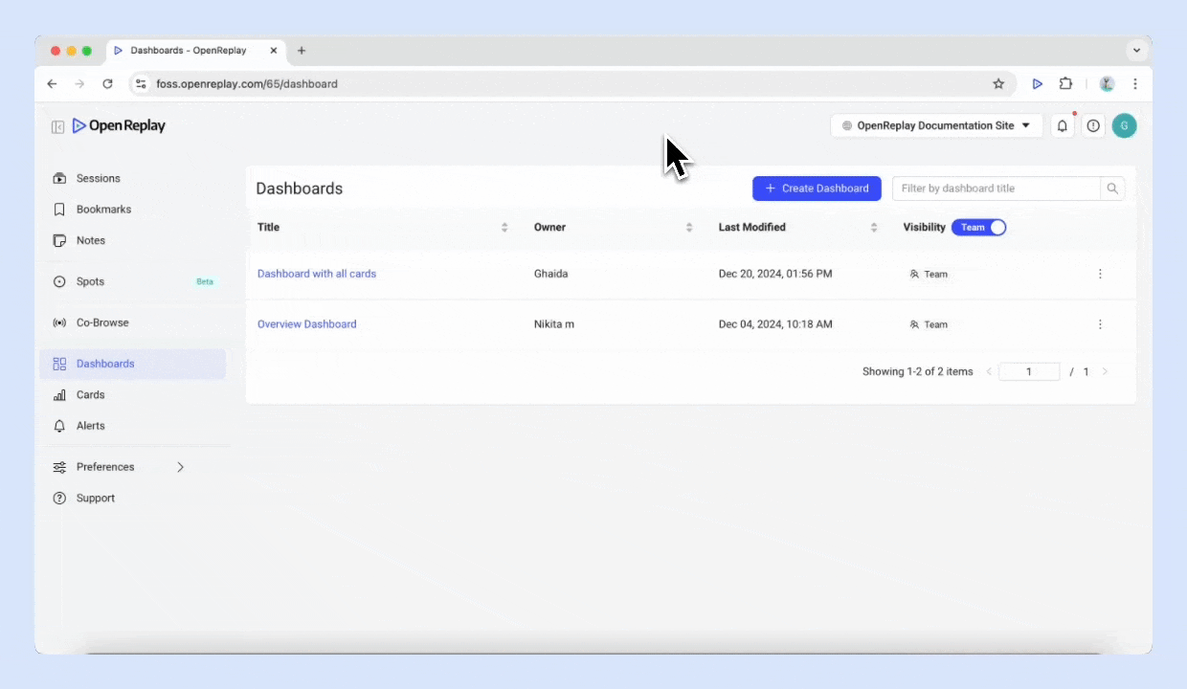Screen dimensions: 1187x689
Task: Expand the Preferences submenu chevron
Action: coord(180,467)
